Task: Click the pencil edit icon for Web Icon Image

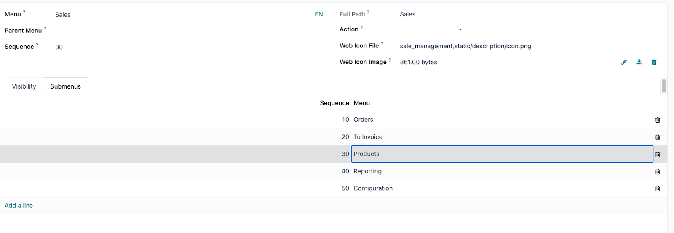Action: pos(624,62)
